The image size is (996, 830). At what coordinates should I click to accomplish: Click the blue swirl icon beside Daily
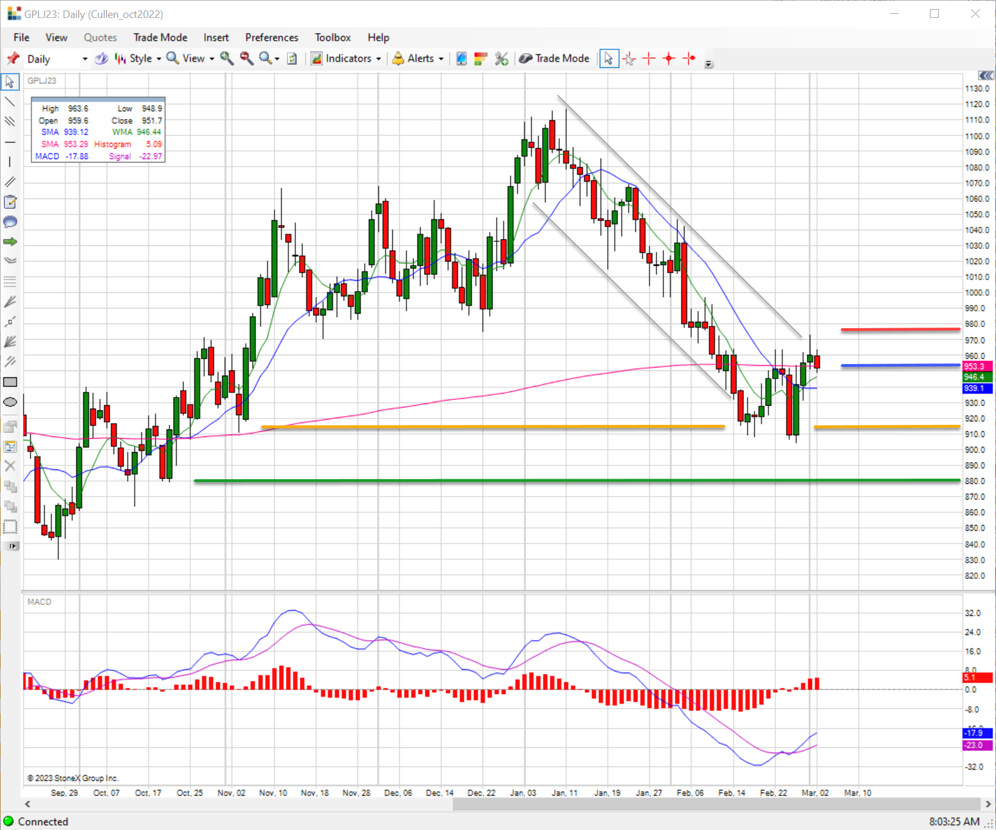click(x=101, y=58)
